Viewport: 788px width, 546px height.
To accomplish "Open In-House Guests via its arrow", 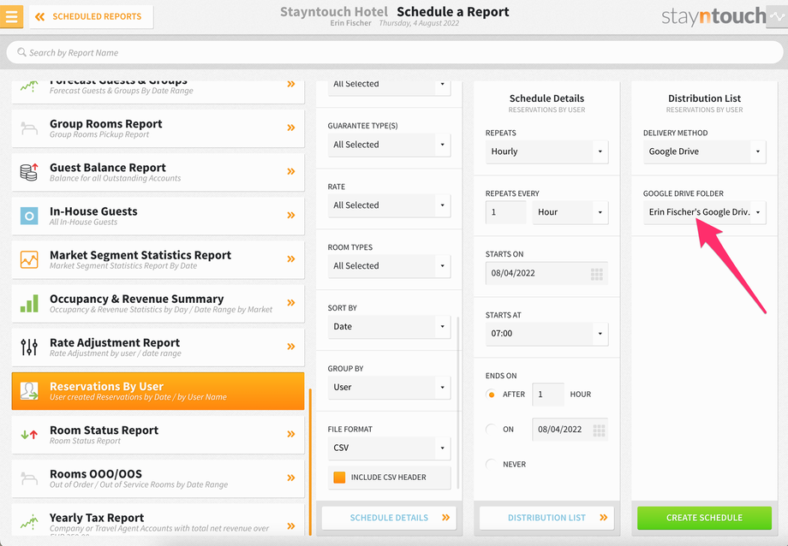I will (x=291, y=215).
